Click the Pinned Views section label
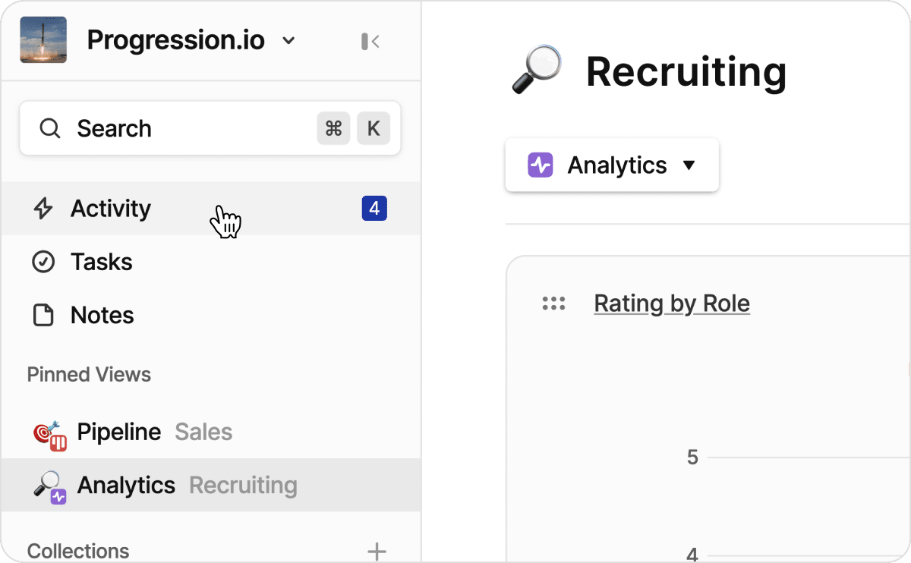 pos(89,374)
